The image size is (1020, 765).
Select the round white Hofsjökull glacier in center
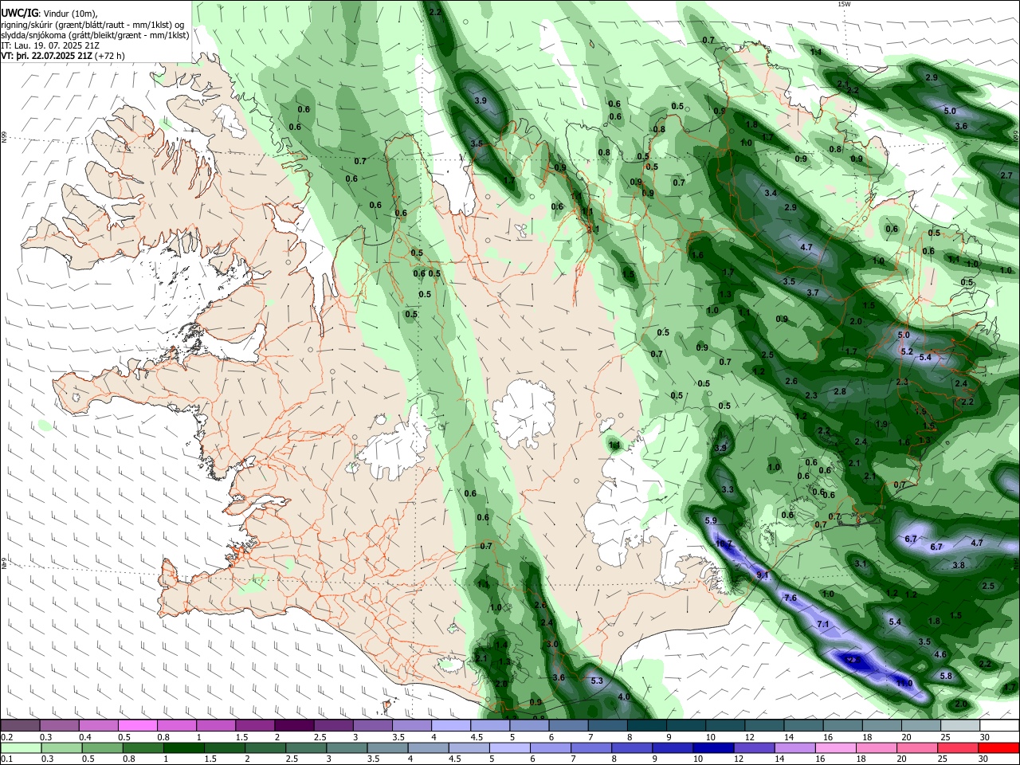(524, 414)
